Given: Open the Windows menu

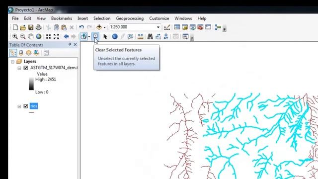Looking at the screenshot, I should pos(183,18).
